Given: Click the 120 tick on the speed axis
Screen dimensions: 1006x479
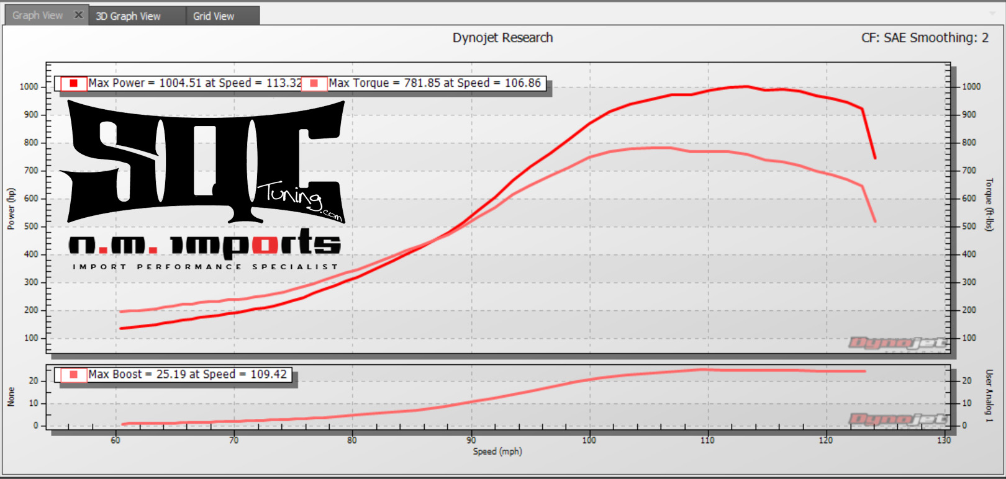Looking at the screenshot, I should point(826,441).
